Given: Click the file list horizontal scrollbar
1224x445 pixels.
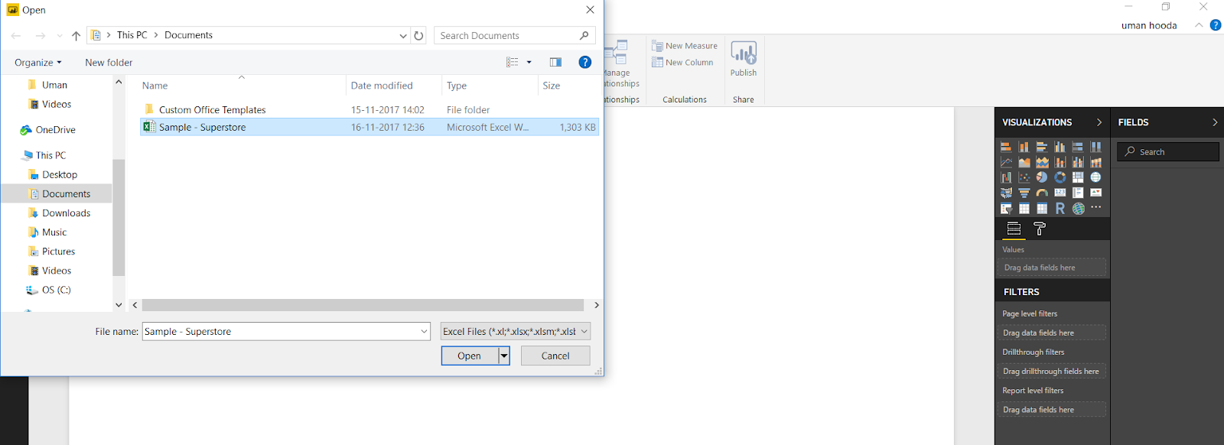Looking at the screenshot, I should (363, 305).
